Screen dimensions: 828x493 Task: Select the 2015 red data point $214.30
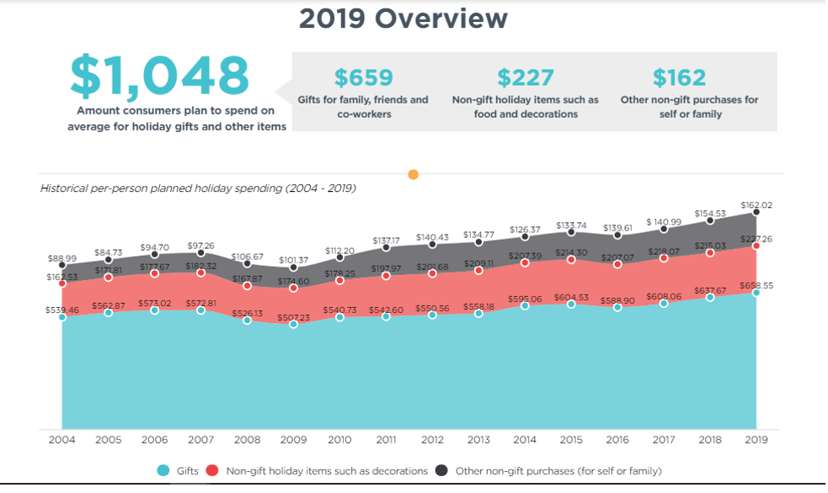point(572,260)
